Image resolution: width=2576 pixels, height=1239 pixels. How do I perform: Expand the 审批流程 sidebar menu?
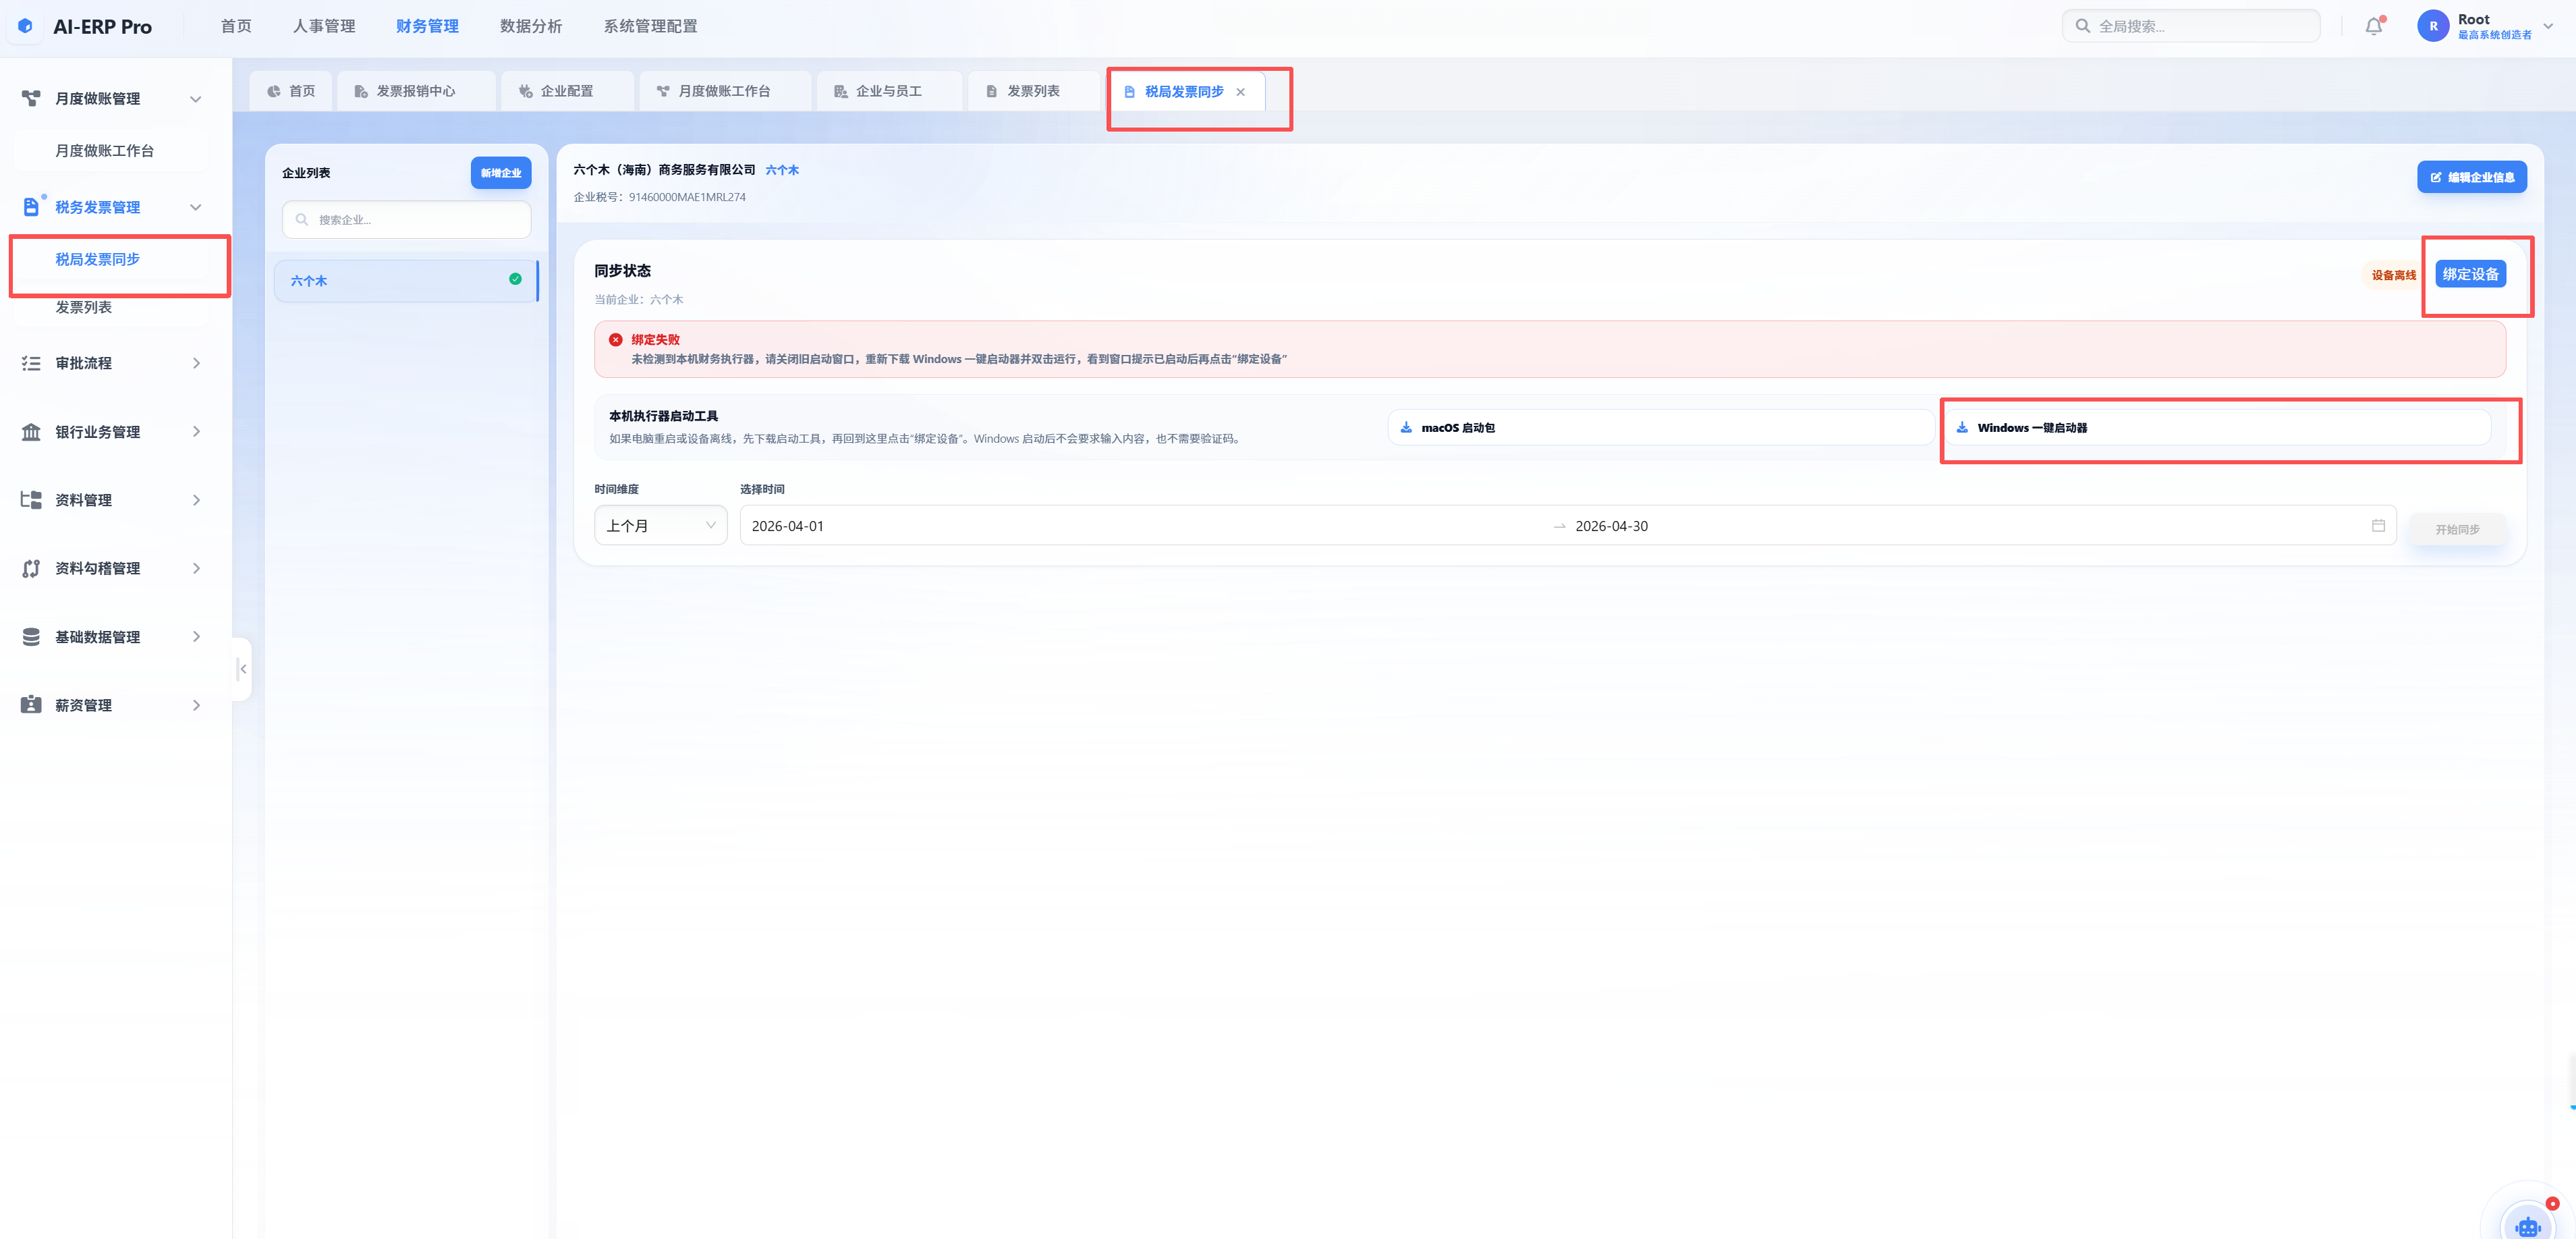112,363
